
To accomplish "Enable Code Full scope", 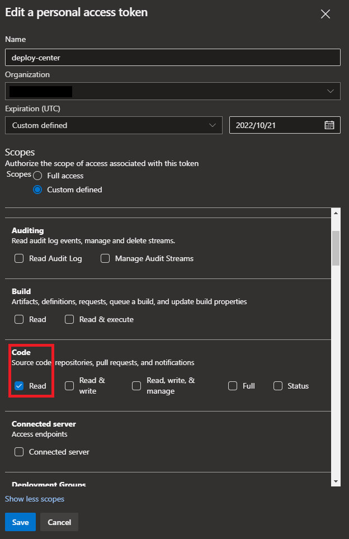I will (x=233, y=386).
